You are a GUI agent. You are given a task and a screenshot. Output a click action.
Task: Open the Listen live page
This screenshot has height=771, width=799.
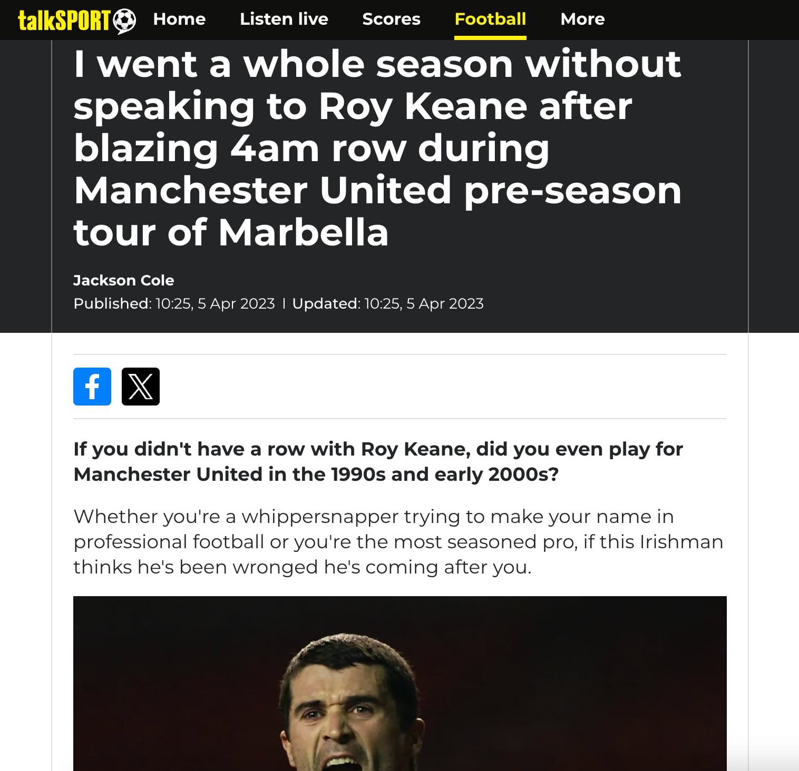click(x=284, y=19)
